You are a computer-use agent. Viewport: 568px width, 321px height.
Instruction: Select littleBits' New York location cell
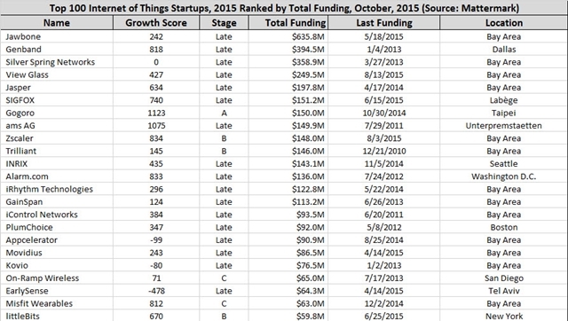(504, 316)
